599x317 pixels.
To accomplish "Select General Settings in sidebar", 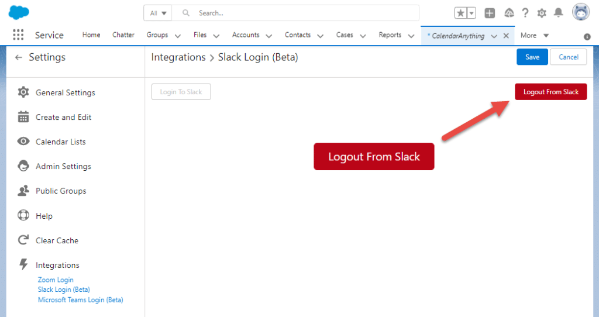I will tap(66, 92).
